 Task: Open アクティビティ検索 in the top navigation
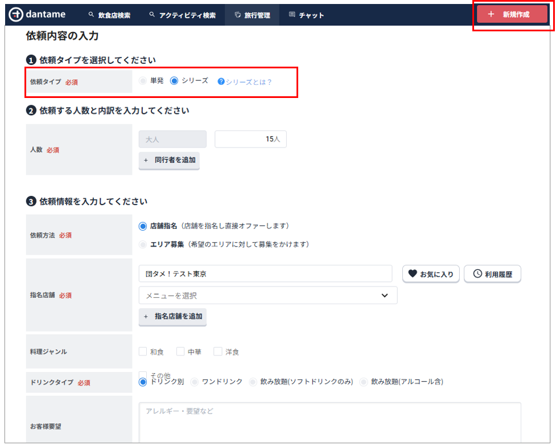[182, 15]
